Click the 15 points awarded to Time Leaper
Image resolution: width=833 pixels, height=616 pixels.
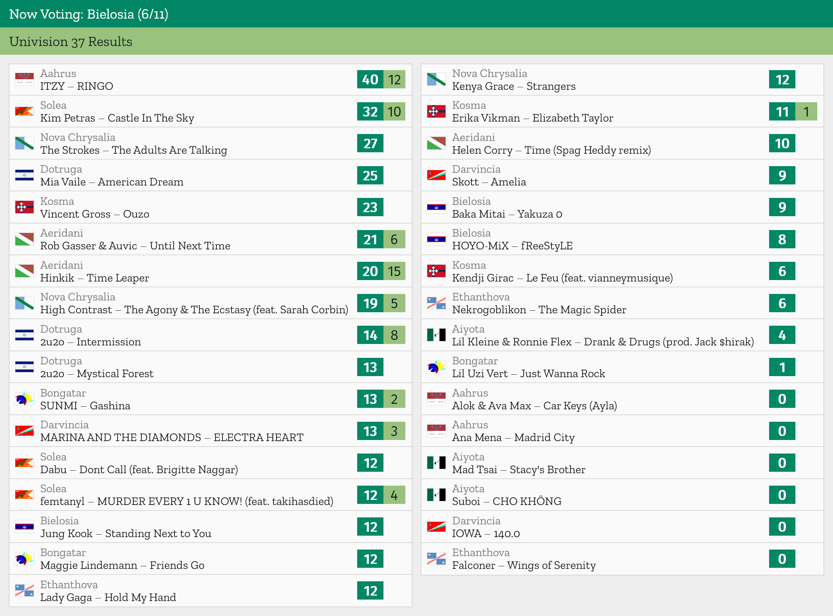coord(394,271)
